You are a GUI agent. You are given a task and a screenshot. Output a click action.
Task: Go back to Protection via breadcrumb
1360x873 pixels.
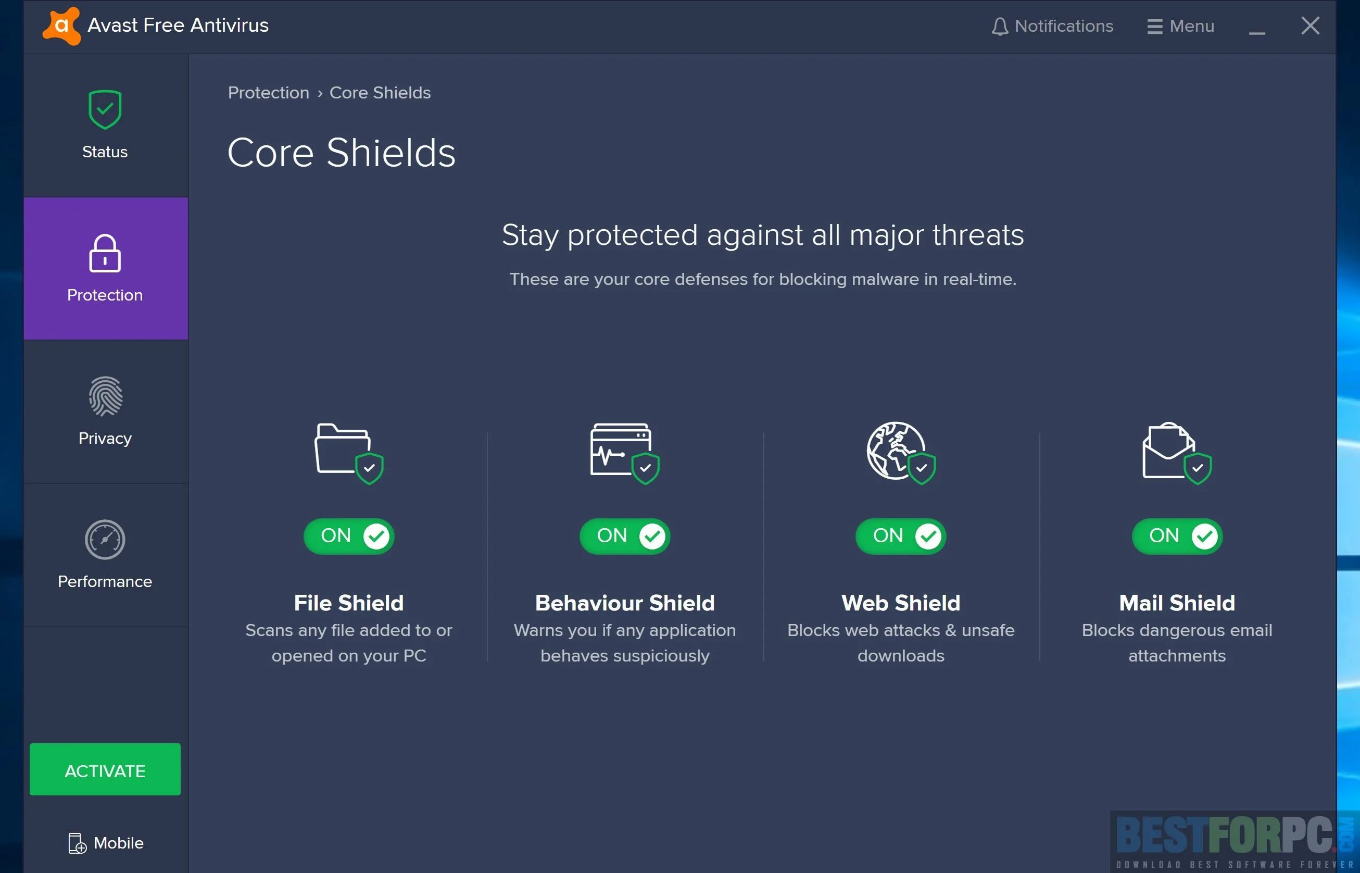pos(268,92)
